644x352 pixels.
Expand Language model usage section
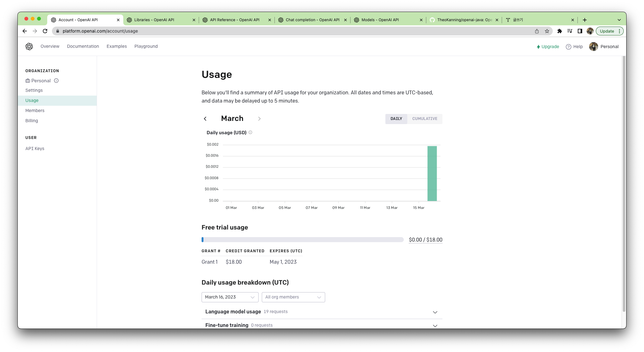coord(435,312)
